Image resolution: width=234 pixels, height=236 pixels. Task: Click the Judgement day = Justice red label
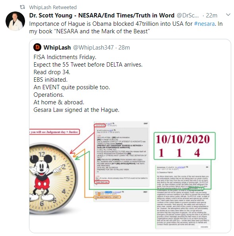[54, 132]
